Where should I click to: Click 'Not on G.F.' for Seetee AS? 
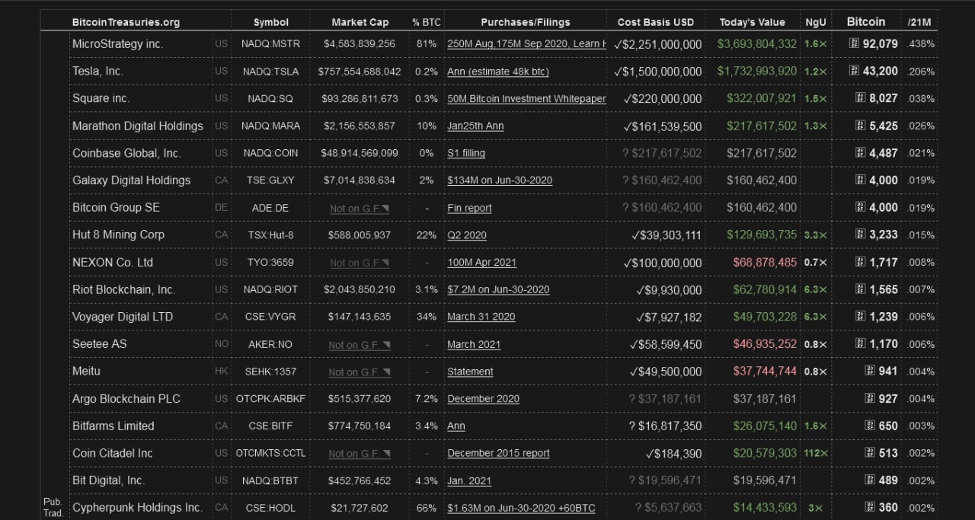(x=360, y=345)
